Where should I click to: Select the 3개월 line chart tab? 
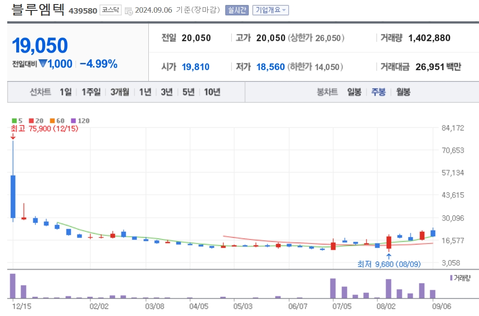[120, 92]
